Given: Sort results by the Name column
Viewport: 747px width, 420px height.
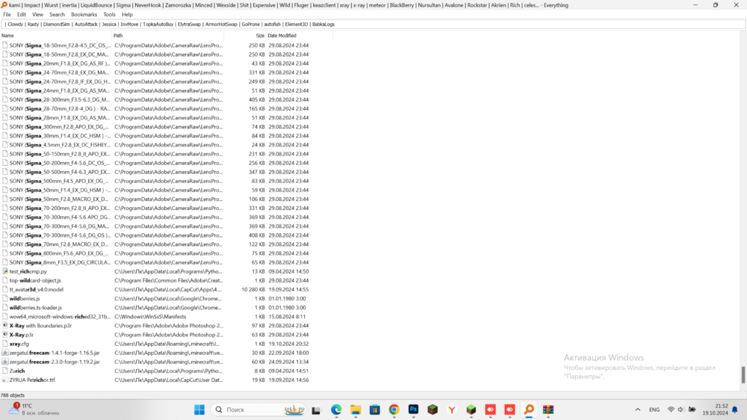Looking at the screenshot, I should pyautogui.click(x=56, y=36).
